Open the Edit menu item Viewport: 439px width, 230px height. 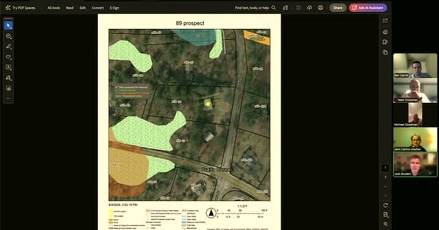[82, 8]
